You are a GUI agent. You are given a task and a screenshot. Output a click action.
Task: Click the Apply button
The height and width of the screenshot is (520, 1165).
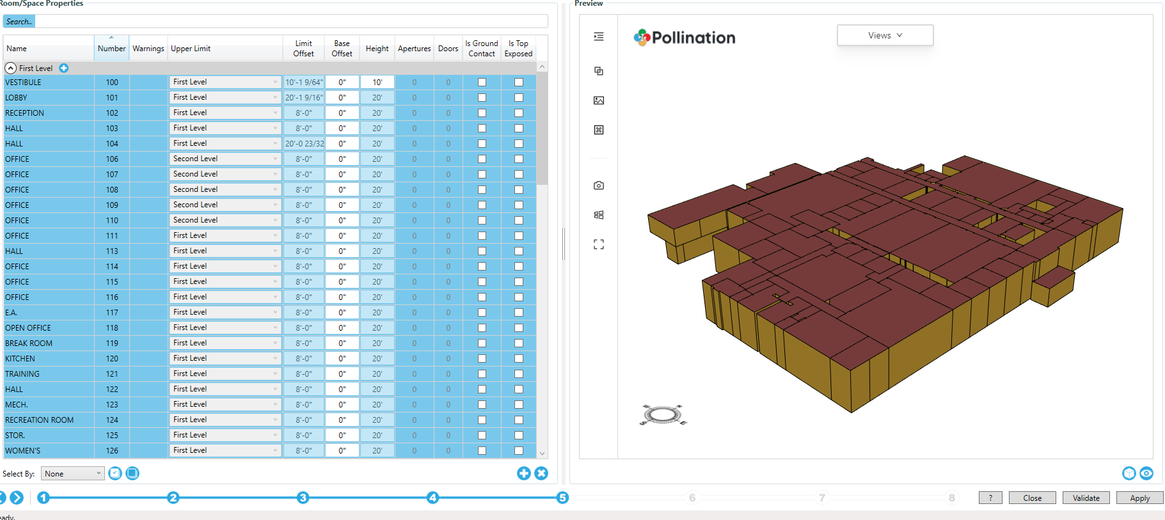[x=1139, y=498]
